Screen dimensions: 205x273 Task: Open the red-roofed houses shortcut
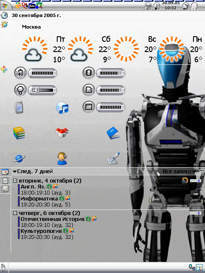click(x=62, y=133)
